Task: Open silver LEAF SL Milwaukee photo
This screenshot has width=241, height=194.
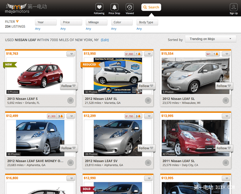Action: coord(196,76)
